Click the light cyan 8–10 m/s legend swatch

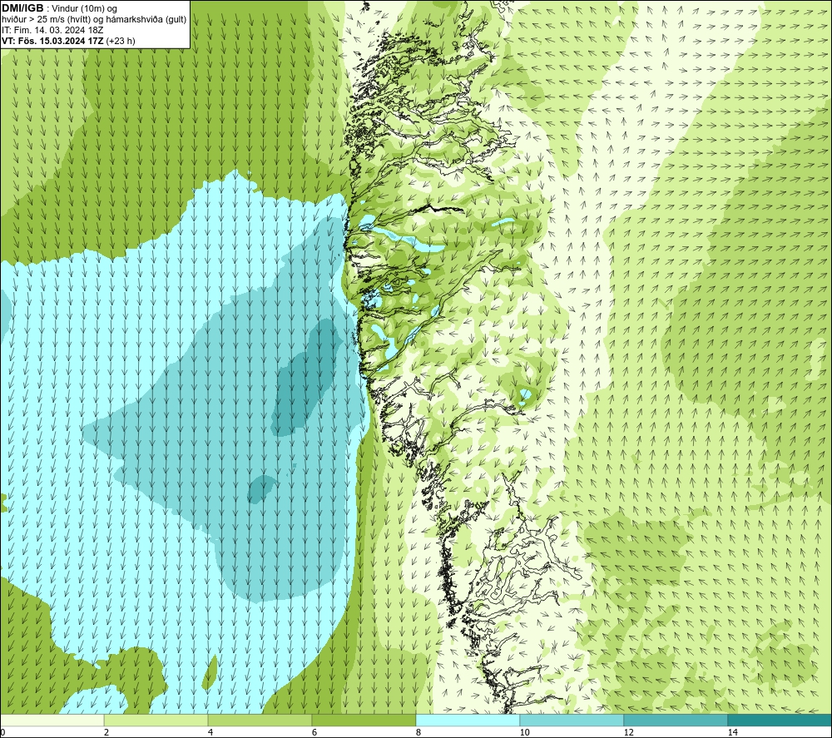468,720
